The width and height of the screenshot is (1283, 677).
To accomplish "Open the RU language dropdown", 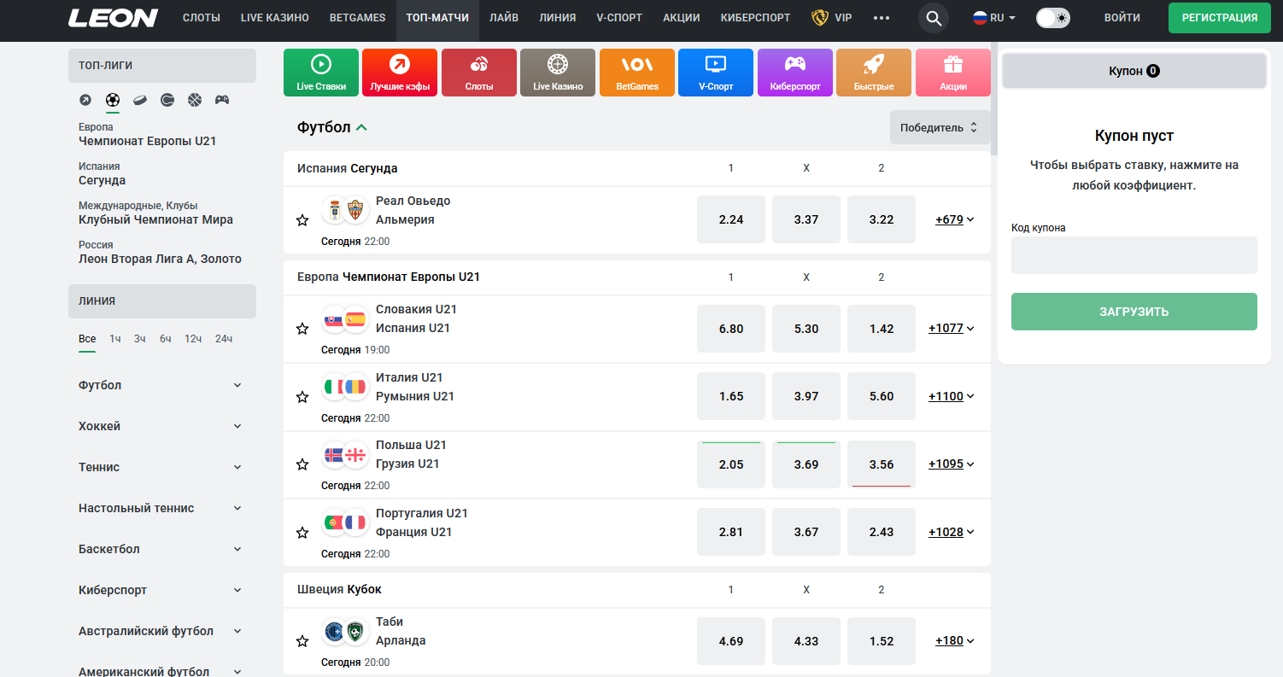I will pyautogui.click(x=994, y=18).
